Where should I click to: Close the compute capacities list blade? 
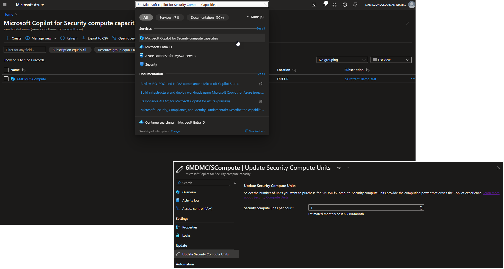pyautogui.click(x=408, y=23)
